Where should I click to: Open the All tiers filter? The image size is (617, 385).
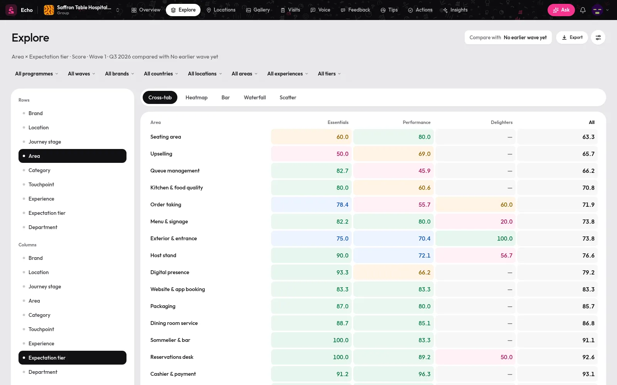329,74
